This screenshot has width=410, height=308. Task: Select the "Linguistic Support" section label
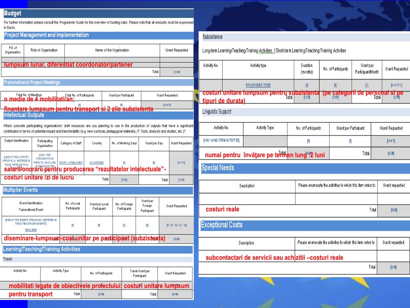click(x=217, y=112)
